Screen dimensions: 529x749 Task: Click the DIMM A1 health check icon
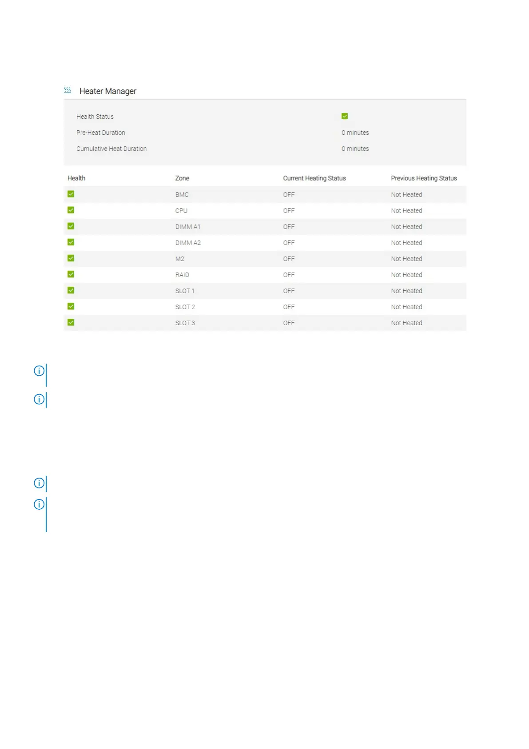point(71,226)
